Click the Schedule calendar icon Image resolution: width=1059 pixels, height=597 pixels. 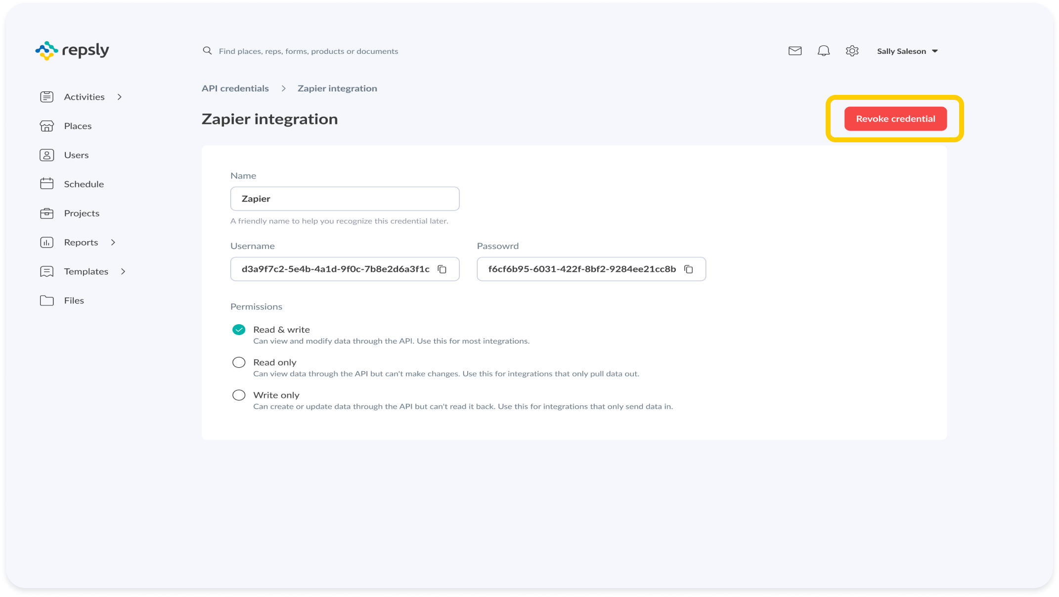(x=47, y=184)
